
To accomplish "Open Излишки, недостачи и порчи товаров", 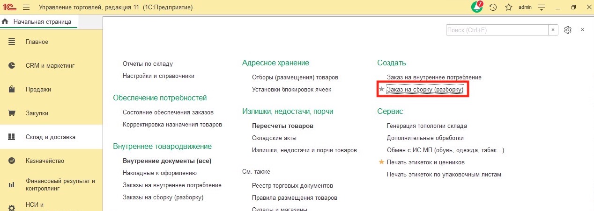I will click(x=304, y=150).
